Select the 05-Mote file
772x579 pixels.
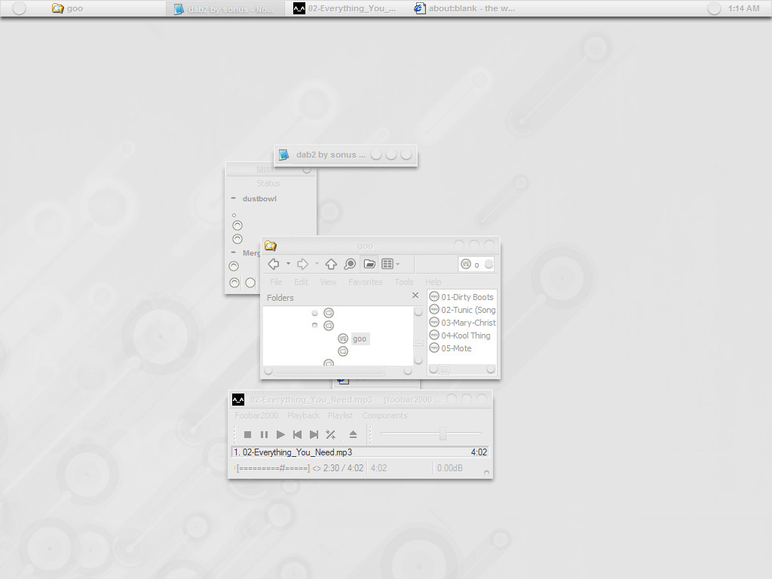click(456, 348)
